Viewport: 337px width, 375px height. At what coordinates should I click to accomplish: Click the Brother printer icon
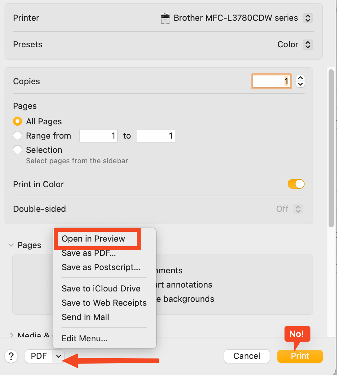165,18
